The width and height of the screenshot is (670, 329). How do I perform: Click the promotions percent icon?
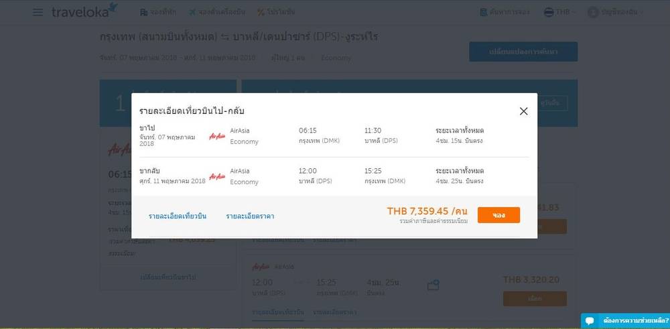click(x=260, y=12)
